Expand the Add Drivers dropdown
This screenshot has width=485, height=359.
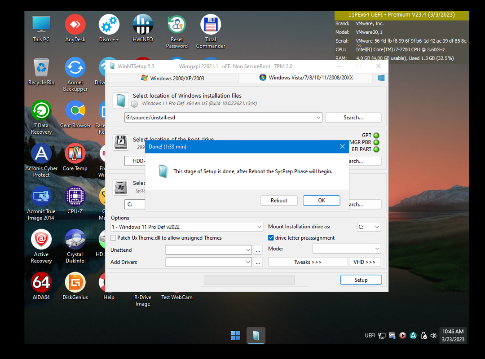248,262
